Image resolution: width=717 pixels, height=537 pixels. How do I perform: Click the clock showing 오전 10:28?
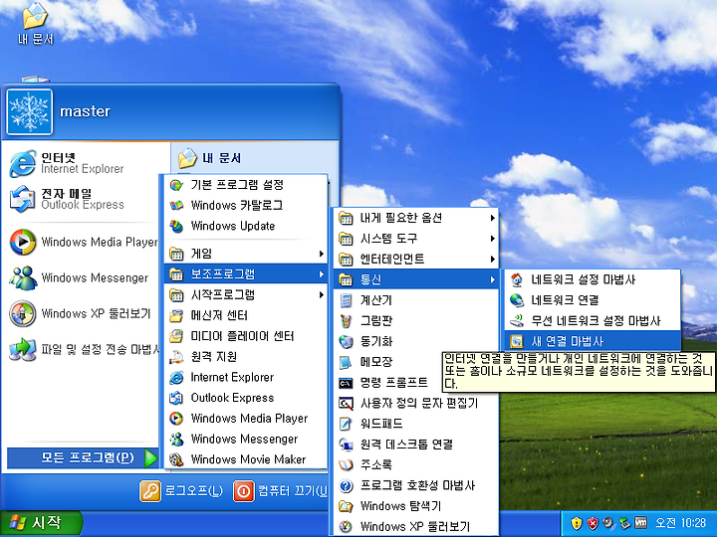click(x=680, y=523)
